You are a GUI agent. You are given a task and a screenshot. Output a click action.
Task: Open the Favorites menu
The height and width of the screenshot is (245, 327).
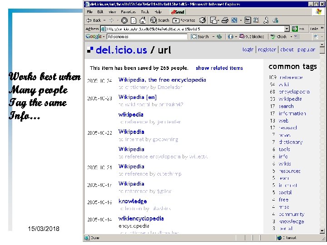point(128,12)
